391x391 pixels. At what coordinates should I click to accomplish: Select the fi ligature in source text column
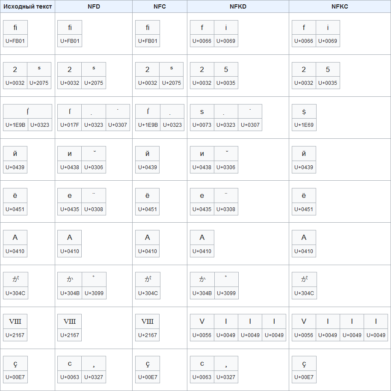(15, 33)
